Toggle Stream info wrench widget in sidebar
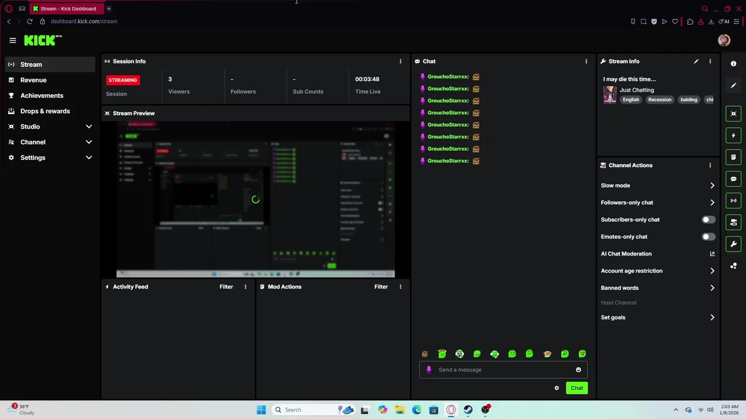The image size is (746, 419). [x=734, y=244]
